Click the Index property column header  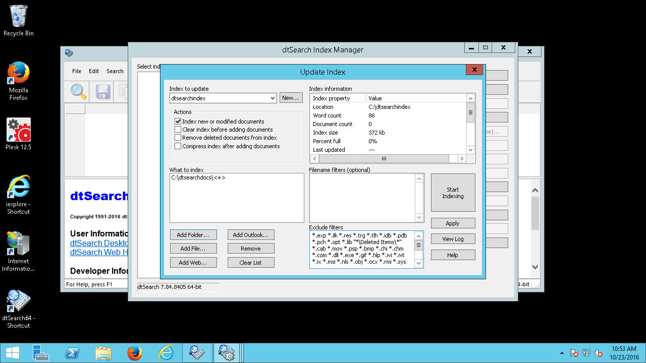pos(338,98)
